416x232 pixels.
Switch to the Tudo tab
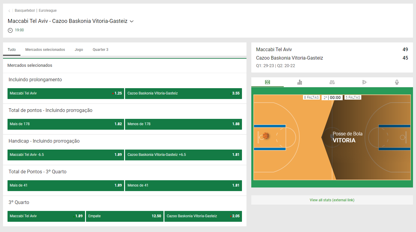point(11,49)
